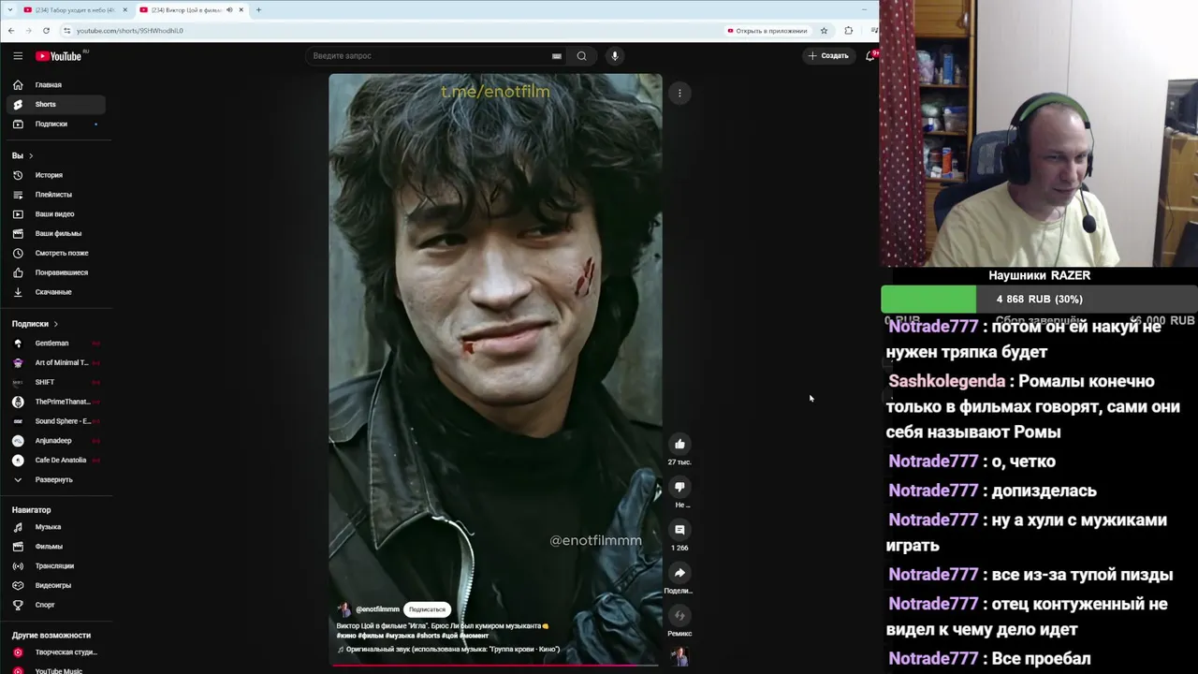Open Sound Sphere channel subscription
1198x674 pixels.
(x=56, y=421)
